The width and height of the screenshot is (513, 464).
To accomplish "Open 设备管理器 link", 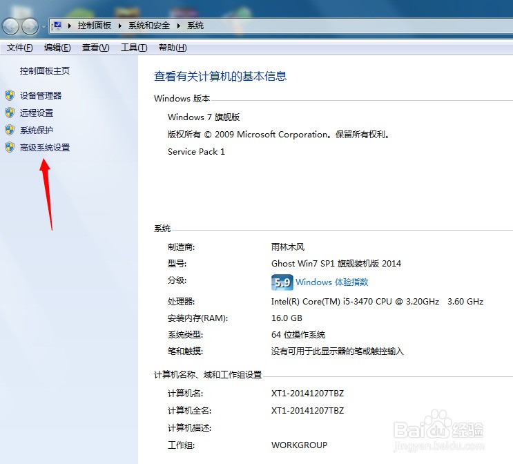I will click(x=41, y=95).
